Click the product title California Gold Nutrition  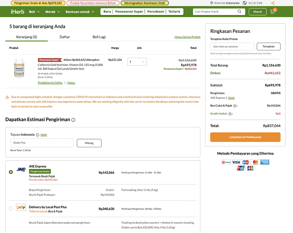point(70,67)
